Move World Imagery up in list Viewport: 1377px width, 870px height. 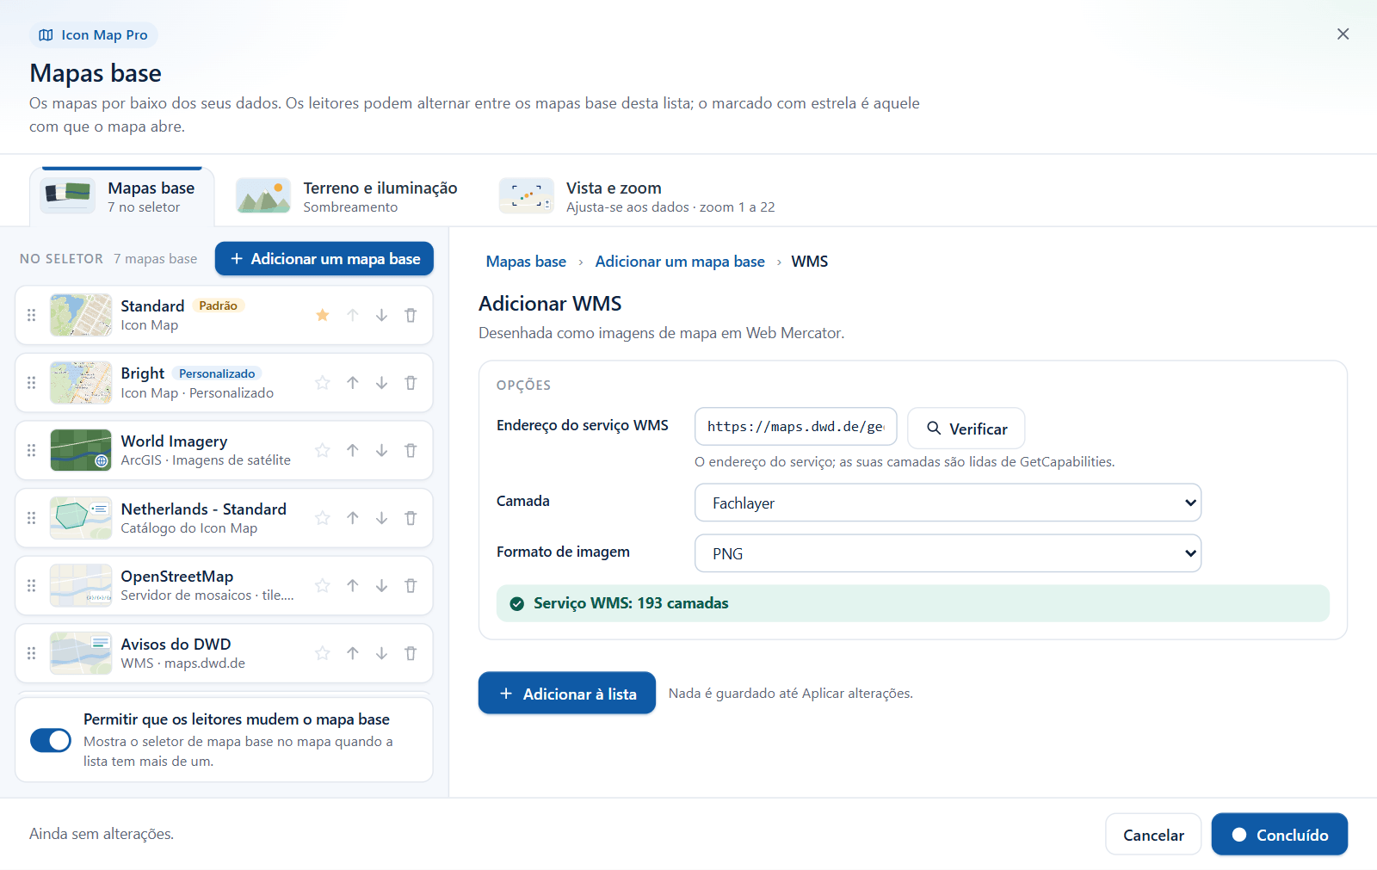[353, 450]
